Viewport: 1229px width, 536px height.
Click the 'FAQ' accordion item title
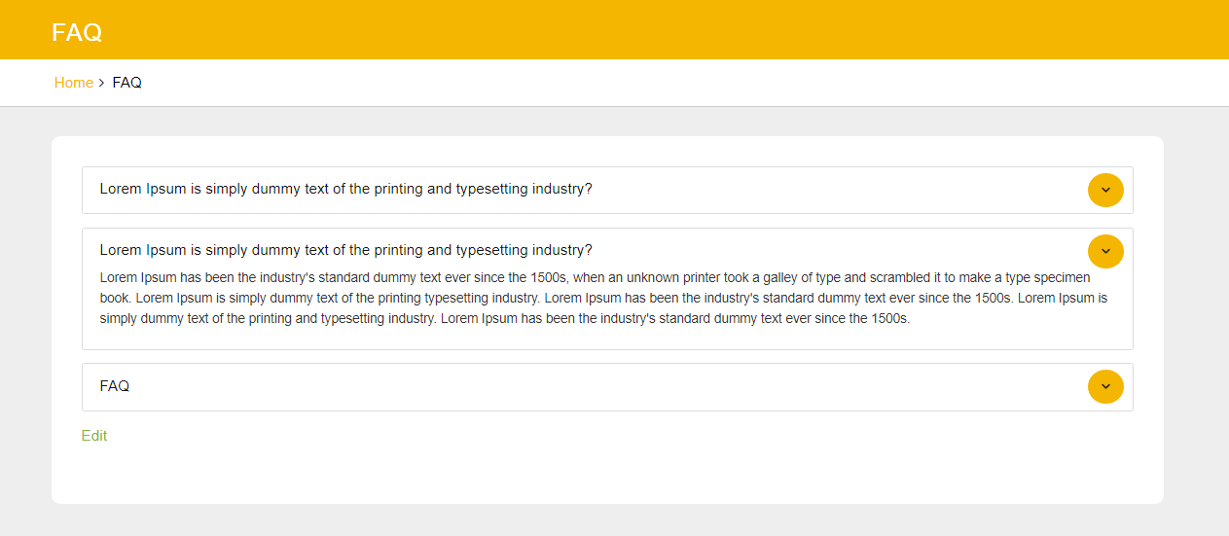point(115,386)
